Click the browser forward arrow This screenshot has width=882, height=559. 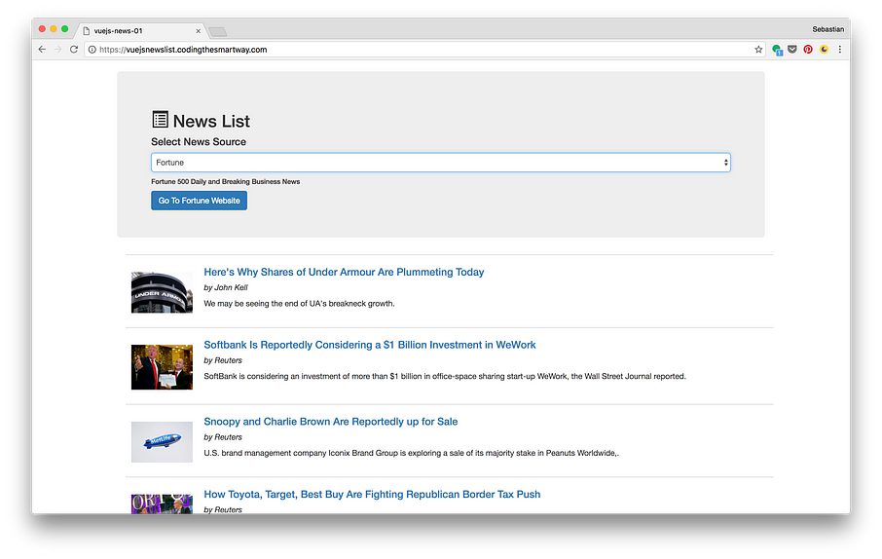[57, 50]
